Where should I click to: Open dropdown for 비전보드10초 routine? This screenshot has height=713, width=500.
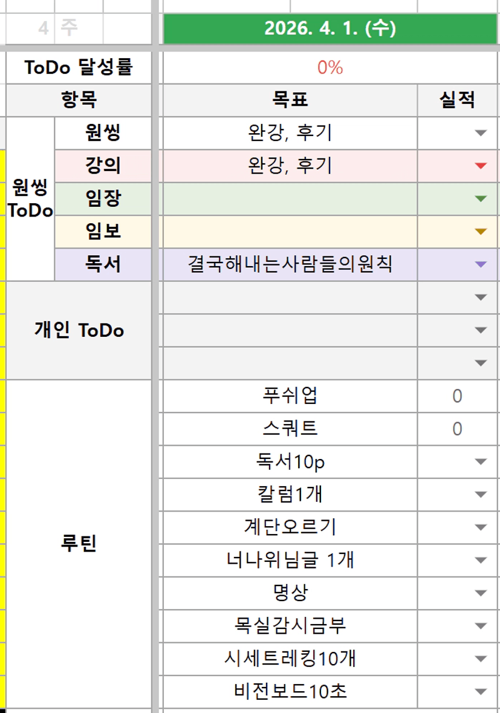[x=481, y=692]
